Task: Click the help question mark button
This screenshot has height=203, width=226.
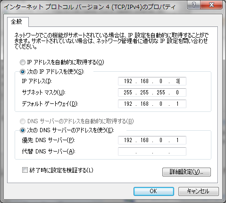Action: click(194, 5)
